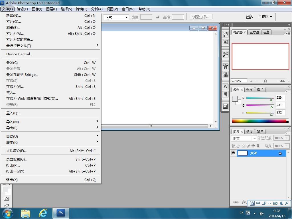The height and width of the screenshot is (219, 292).
Task: Show hidden tray icons arrow
Action: (x=255, y=213)
